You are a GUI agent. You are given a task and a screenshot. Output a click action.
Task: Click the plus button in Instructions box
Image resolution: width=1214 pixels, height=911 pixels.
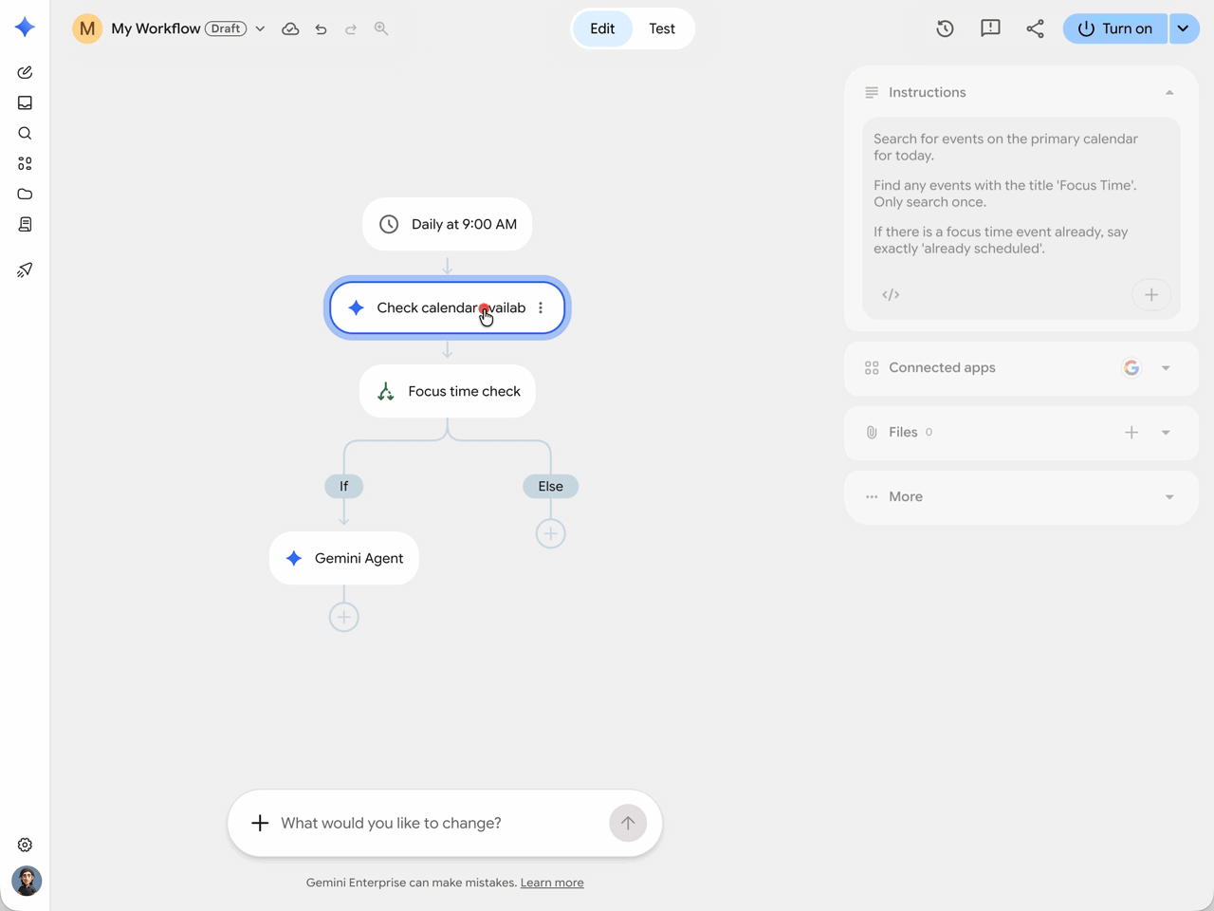pyautogui.click(x=1151, y=294)
